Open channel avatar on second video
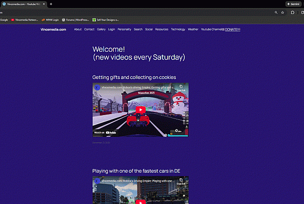 [x=97, y=181]
